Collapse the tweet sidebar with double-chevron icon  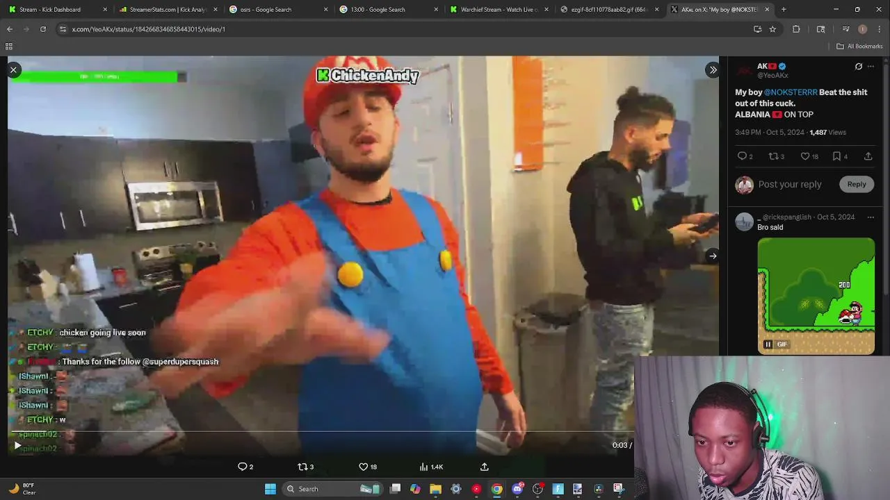(713, 69)
